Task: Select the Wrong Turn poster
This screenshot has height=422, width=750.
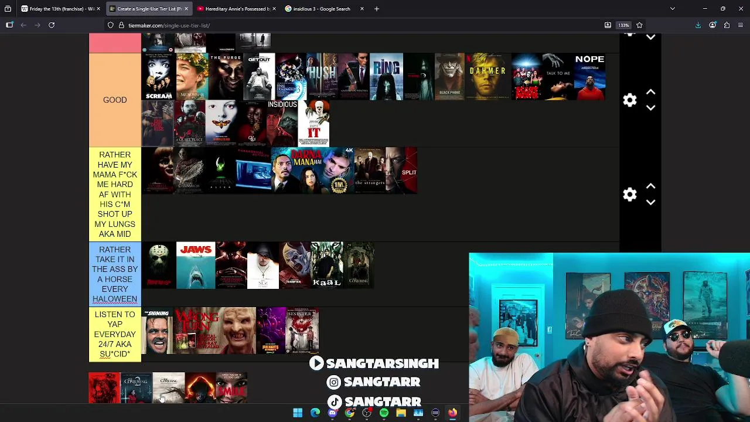Action: (215, 331)
